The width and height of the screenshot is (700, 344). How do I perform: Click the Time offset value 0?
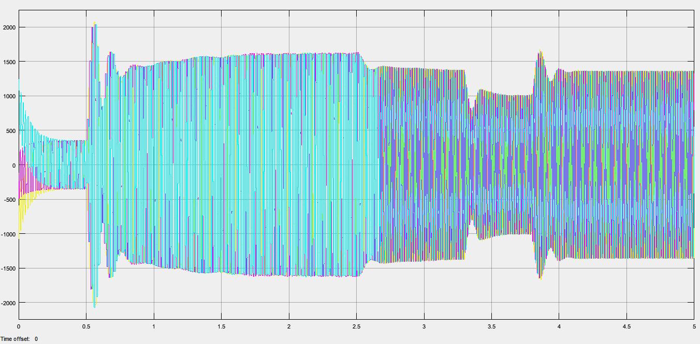tap(36, 339)
